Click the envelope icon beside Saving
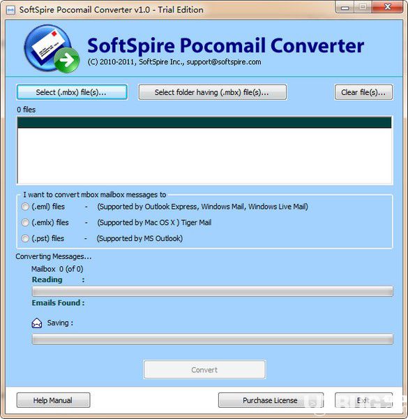 tap(37, 323)
